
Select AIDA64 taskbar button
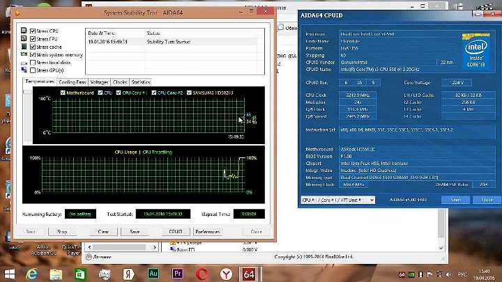click(250, 274)
